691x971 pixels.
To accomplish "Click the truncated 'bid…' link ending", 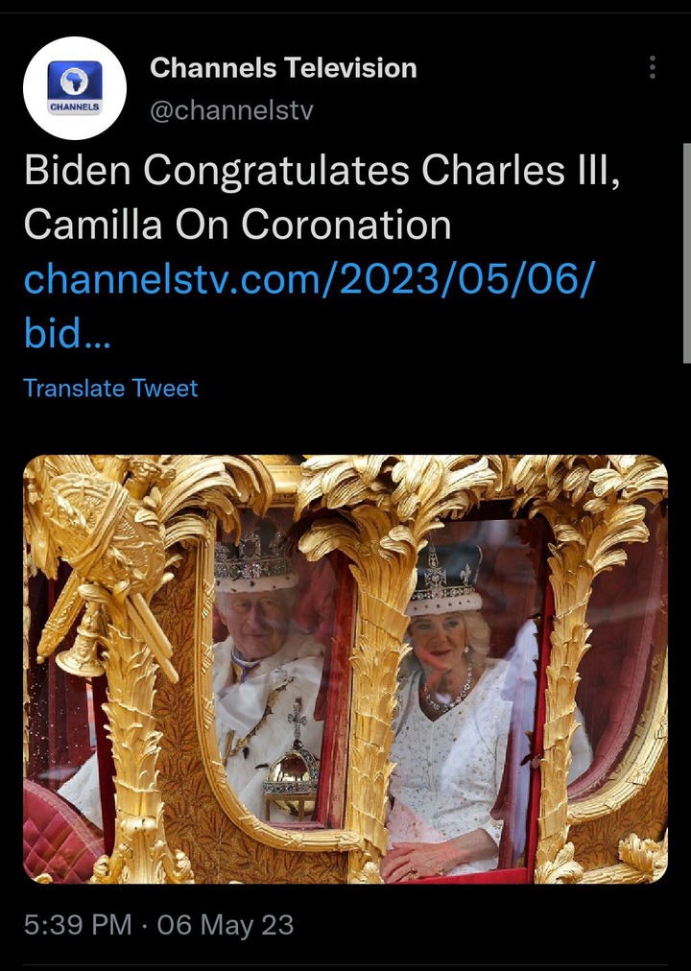I will (67, 333).
